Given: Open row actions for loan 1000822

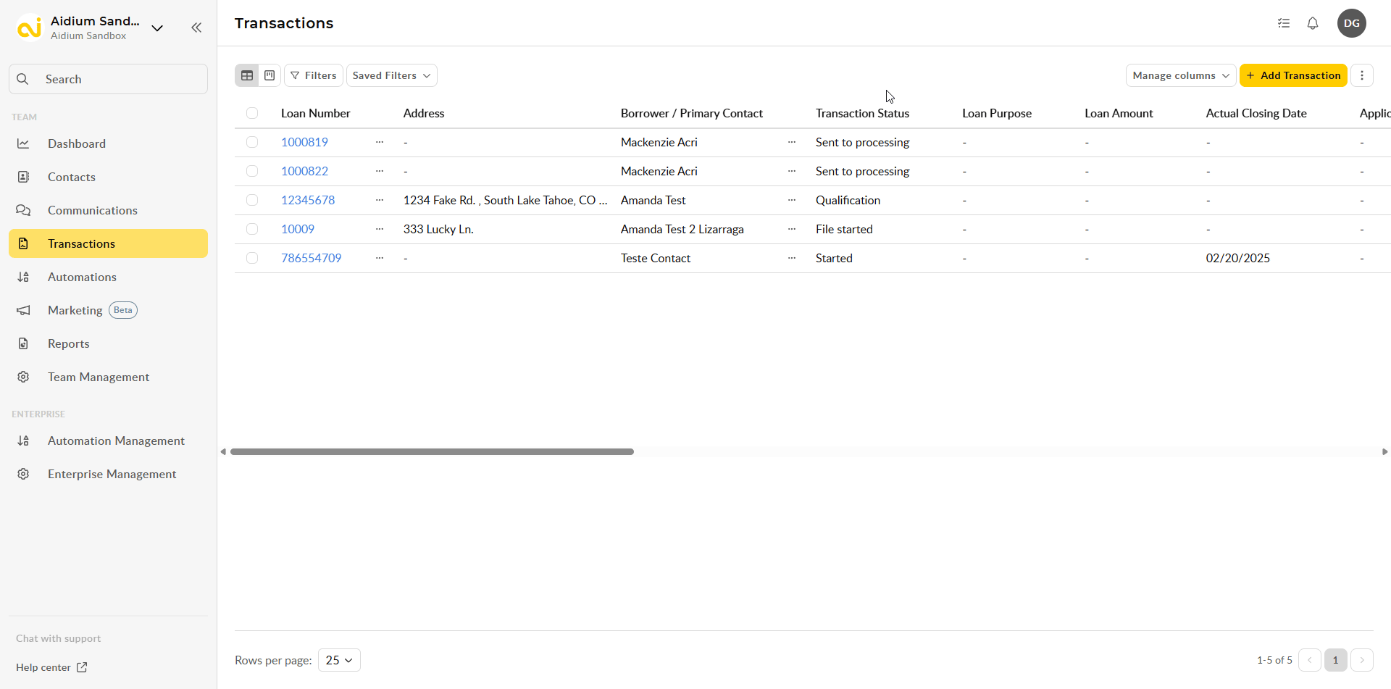Looking at the screenshot, I should 380,171.
